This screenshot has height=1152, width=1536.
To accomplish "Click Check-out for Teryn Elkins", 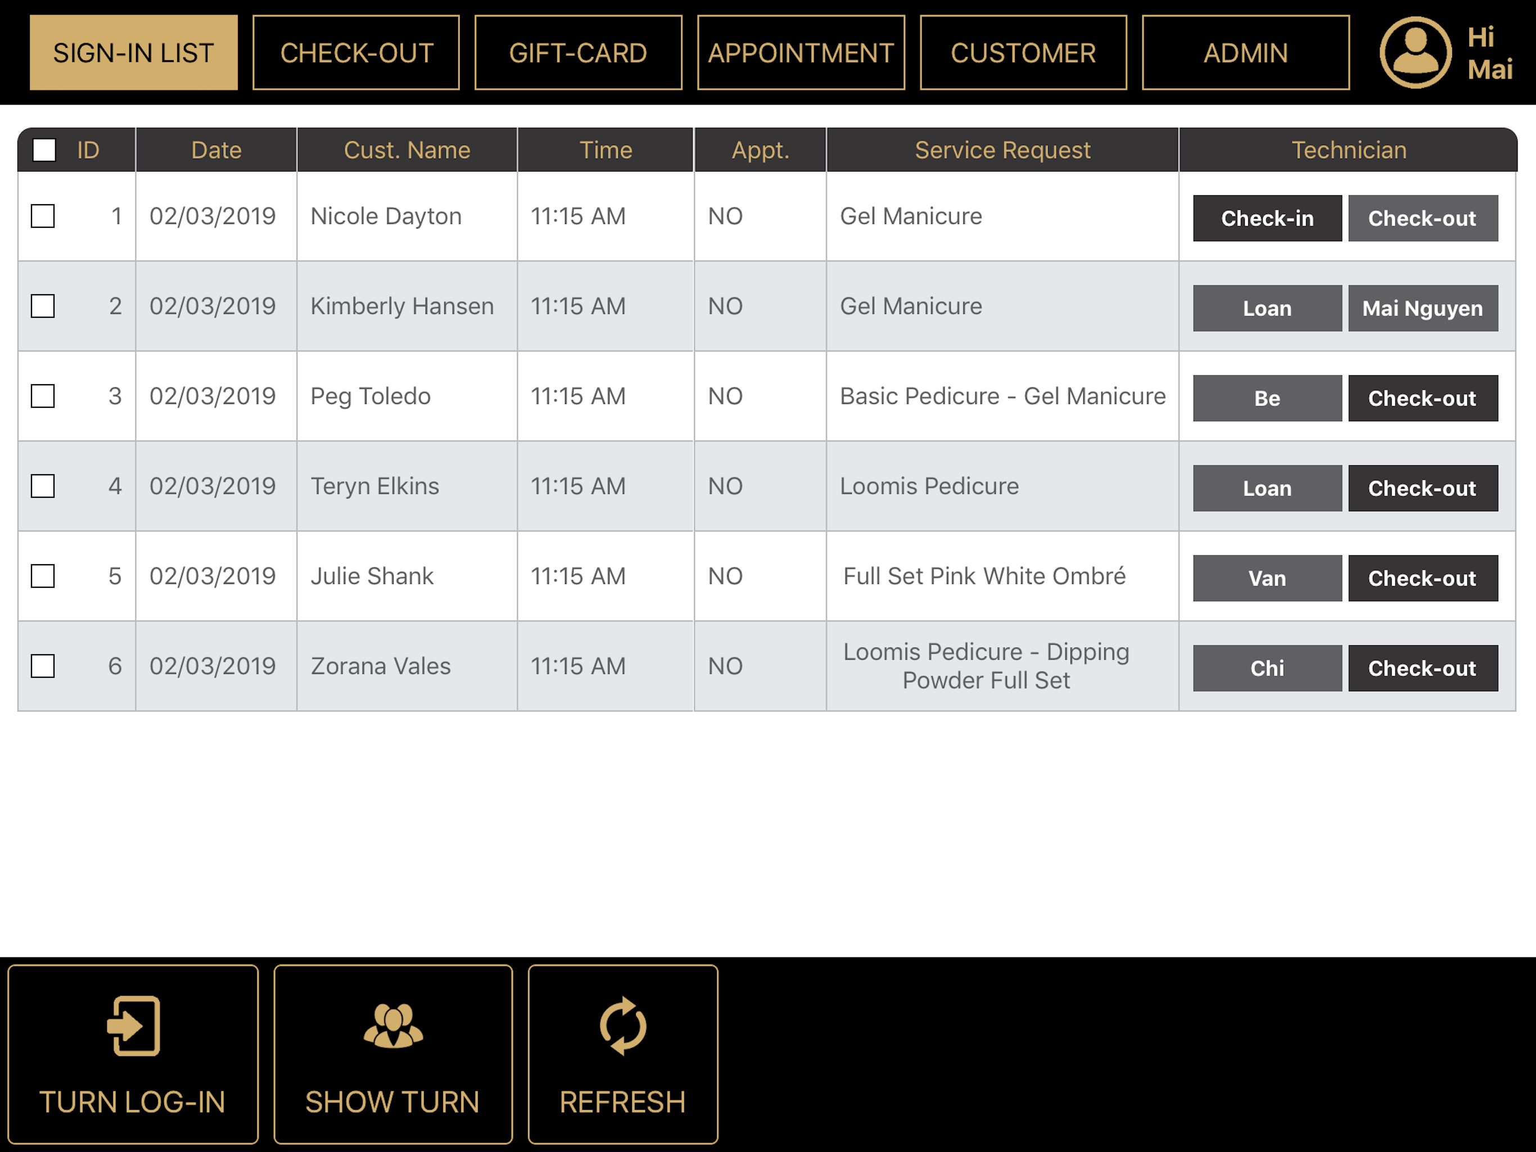I will click(1423, 488).
